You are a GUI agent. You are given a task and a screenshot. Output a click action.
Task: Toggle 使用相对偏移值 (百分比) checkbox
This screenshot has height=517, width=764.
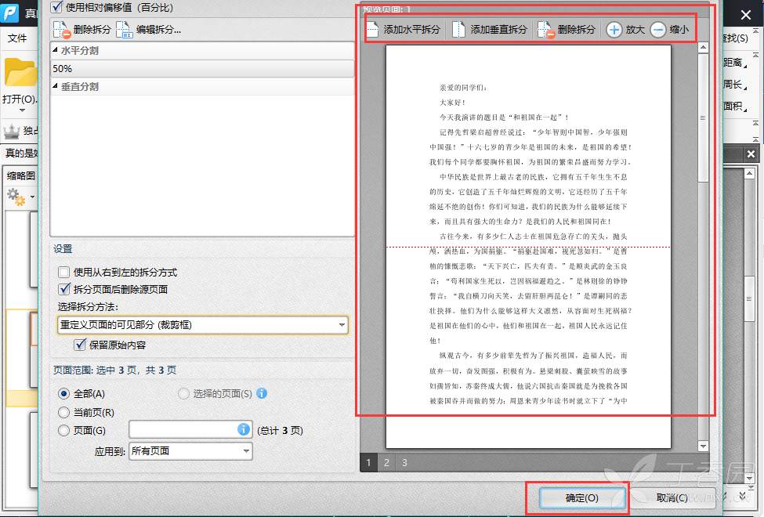(x=57, y=7)
